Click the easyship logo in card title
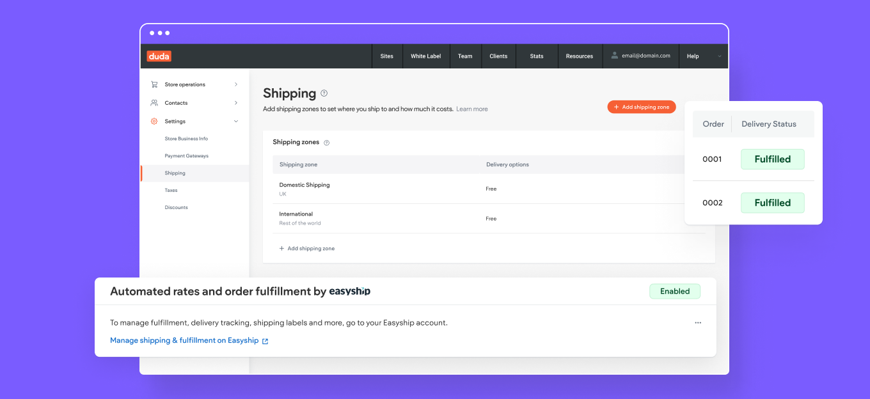 350,292
